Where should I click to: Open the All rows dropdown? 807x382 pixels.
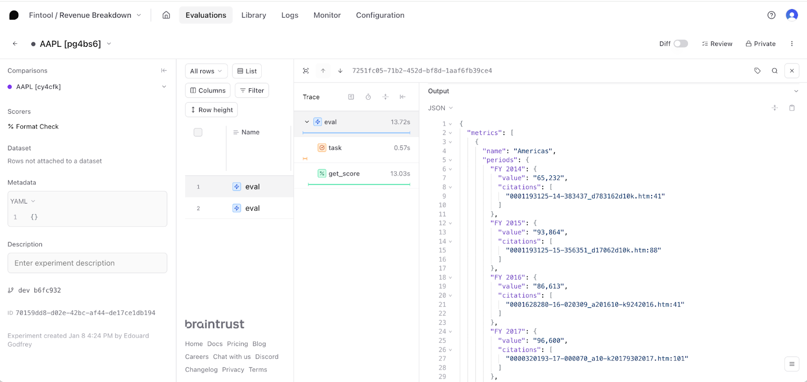coord(206,71)
